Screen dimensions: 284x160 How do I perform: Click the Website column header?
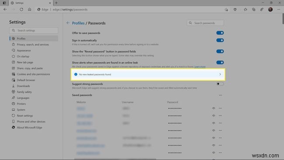tap(81, 102)
